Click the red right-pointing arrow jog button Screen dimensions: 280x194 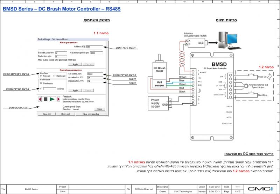pyautogui.click(x=58, y=99)
